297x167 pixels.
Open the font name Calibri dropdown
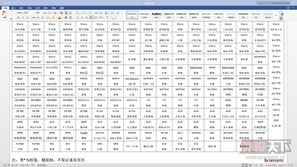point(33,13)
